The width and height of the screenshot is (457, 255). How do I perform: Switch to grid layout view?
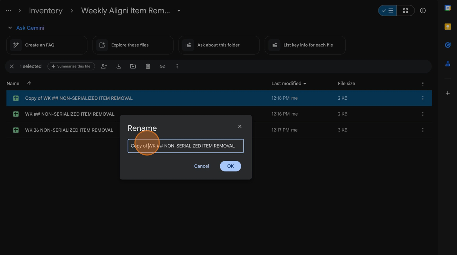pyautogui.click(x=405, y=11)
